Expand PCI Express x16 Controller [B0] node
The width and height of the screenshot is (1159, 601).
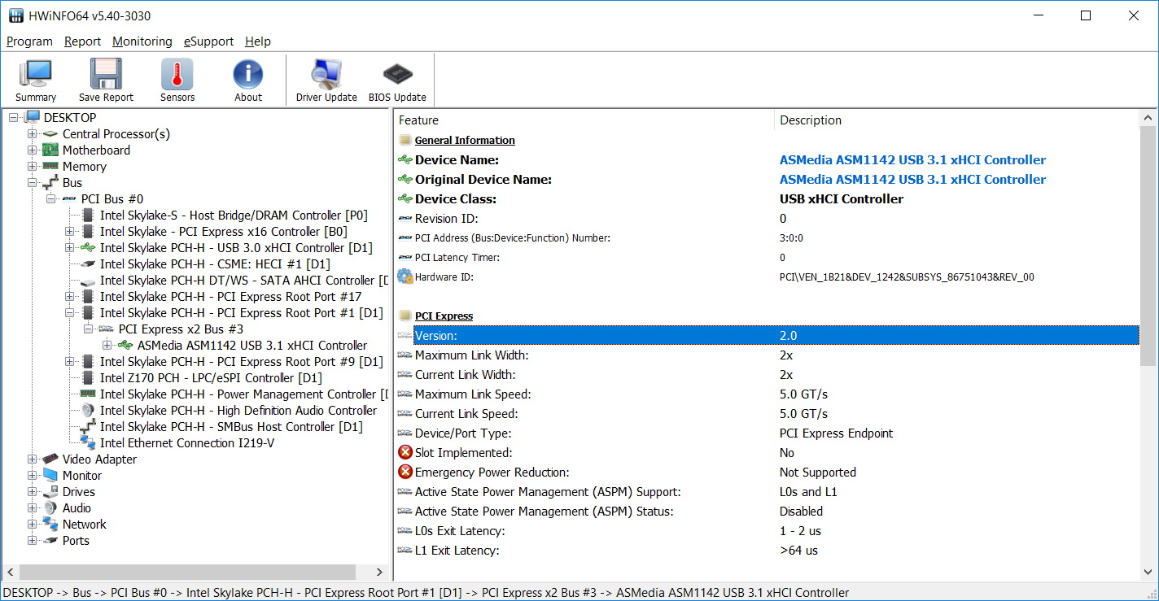(69, 232)
